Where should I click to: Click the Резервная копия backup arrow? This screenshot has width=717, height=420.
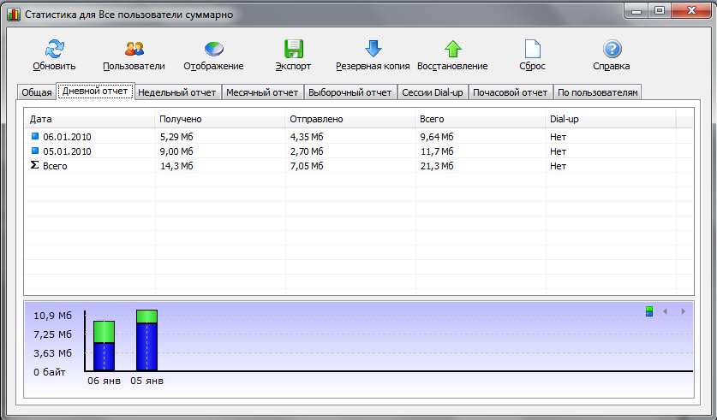click(x=373, y=50)
